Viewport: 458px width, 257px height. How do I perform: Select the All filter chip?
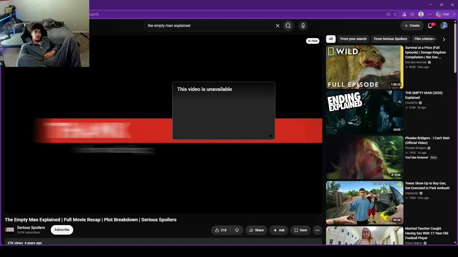pyautogui.click(x=331, y=39)
